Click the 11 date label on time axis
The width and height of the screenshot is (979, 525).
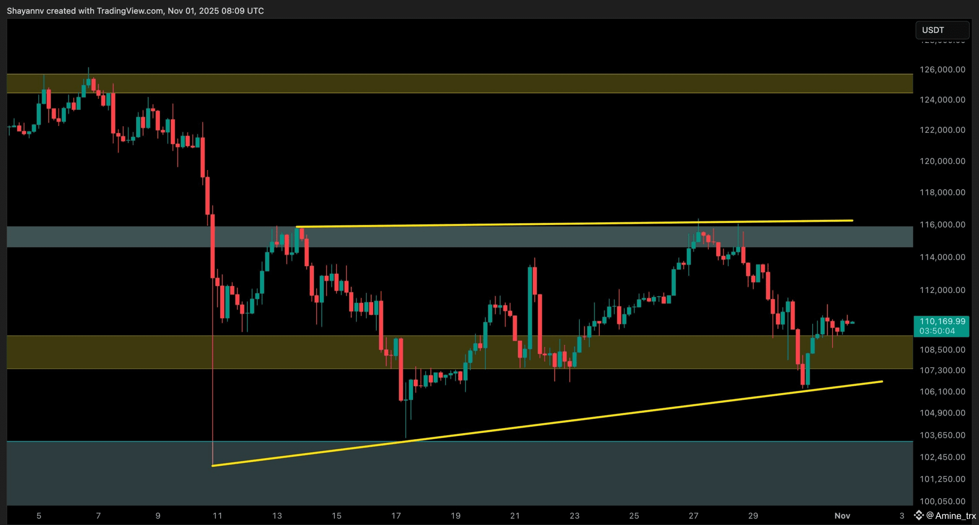[x=217, y=516]
